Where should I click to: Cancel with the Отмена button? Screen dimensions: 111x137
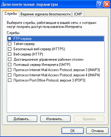click(97, 131)
